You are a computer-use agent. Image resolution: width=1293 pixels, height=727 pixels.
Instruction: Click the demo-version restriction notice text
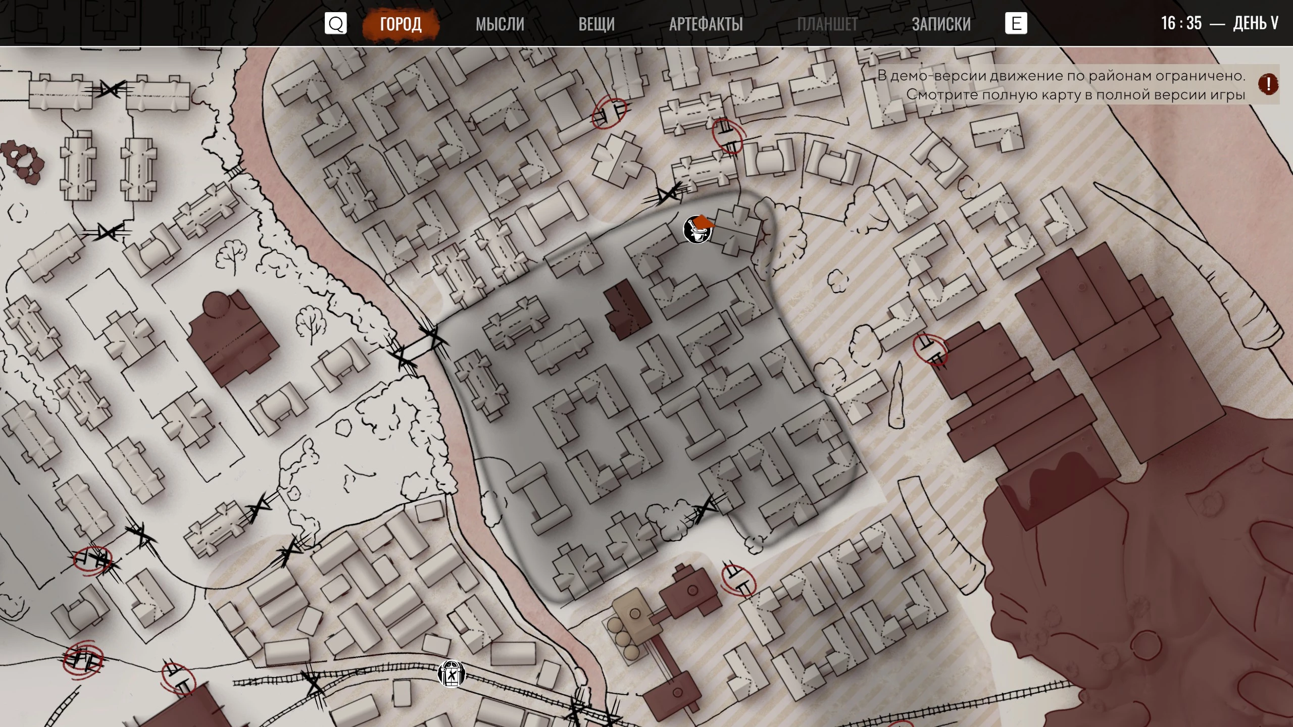[1061, 85]
